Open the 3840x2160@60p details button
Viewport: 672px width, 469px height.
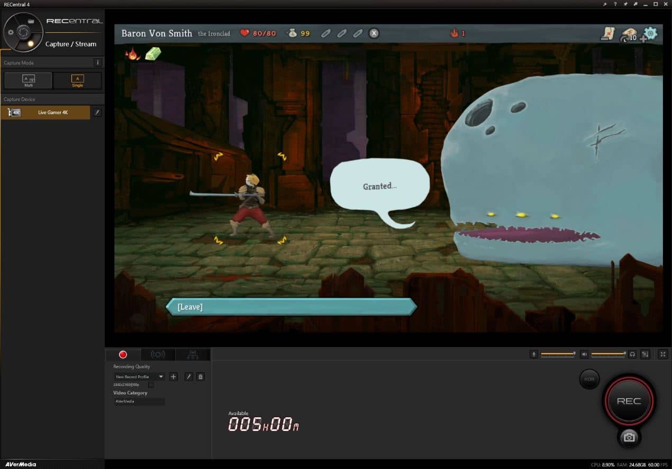(151, 385)
